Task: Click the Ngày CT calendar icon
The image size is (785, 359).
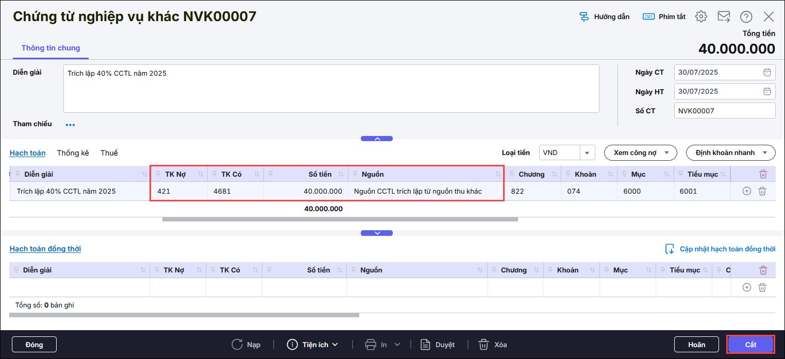Action: click(x=767, y=73)
